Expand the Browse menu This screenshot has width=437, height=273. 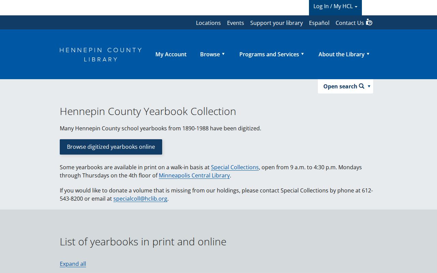[212, 54]
